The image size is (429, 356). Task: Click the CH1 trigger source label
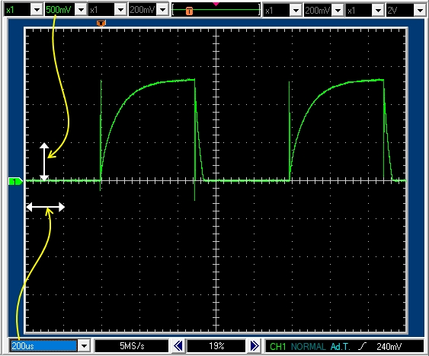pyautogui.click(x=277, y=346)
